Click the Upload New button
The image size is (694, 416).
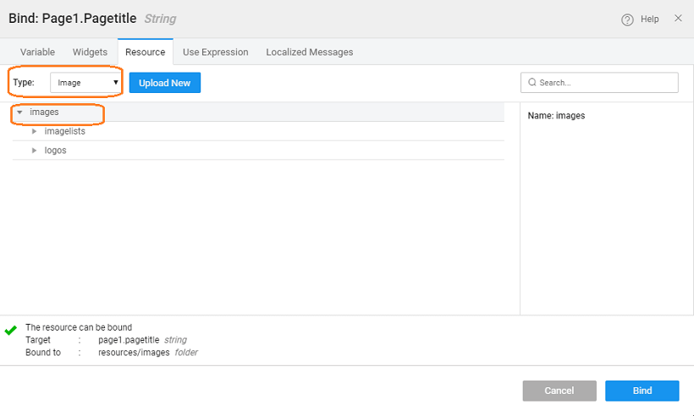164,83
